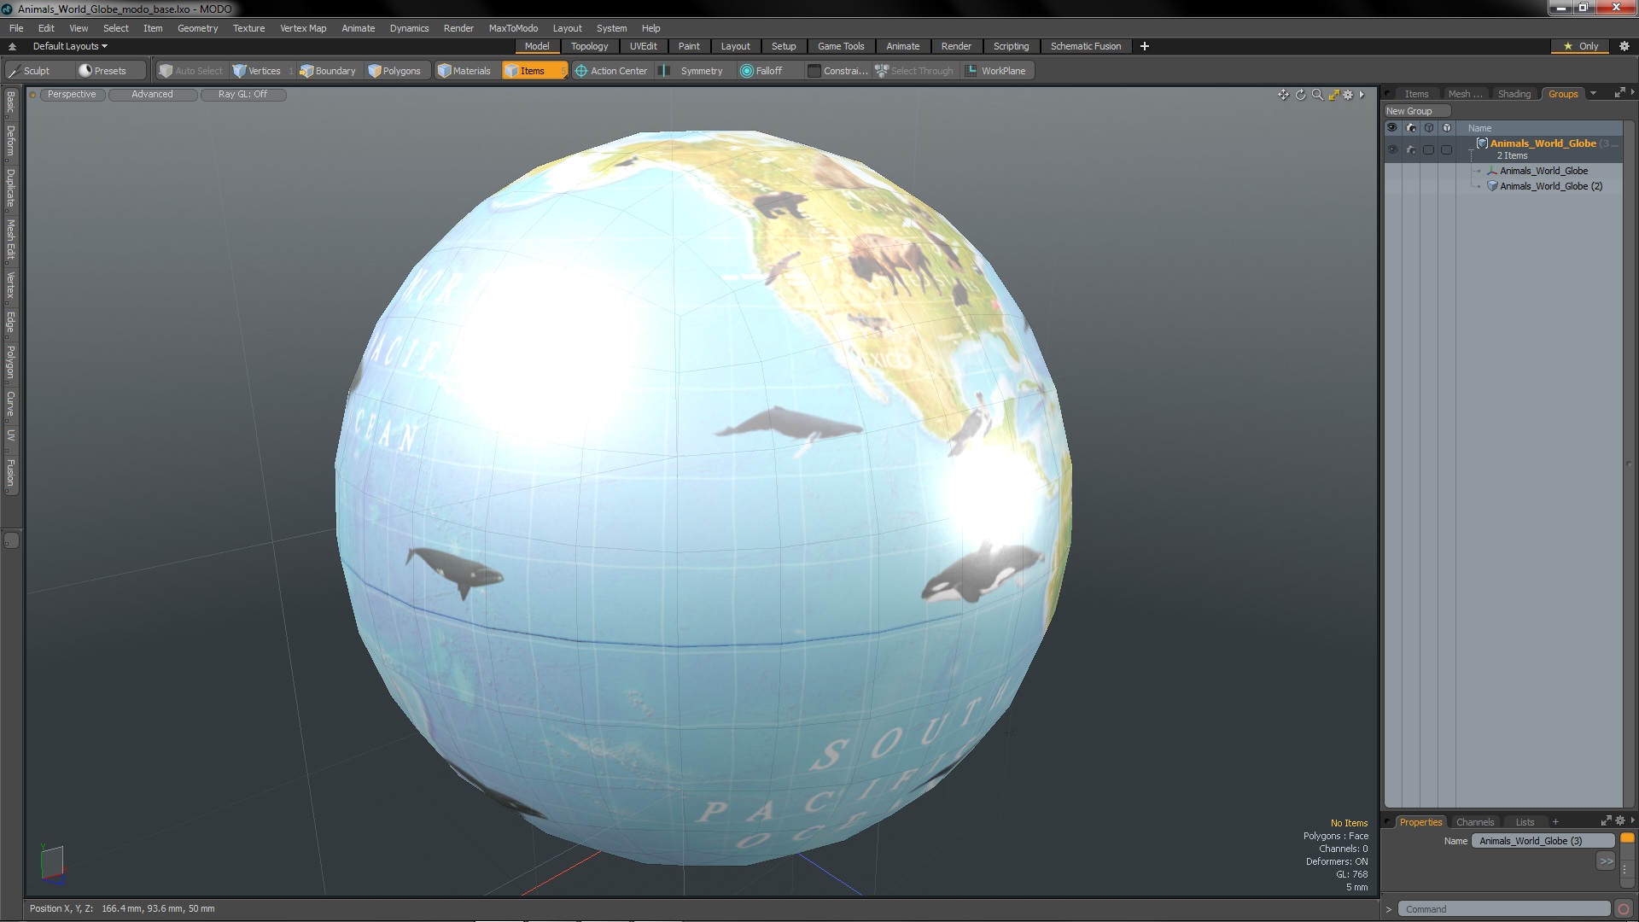The image size is (1639, 922).
Task: Click the New Group button
Action: coord(1409,111)
